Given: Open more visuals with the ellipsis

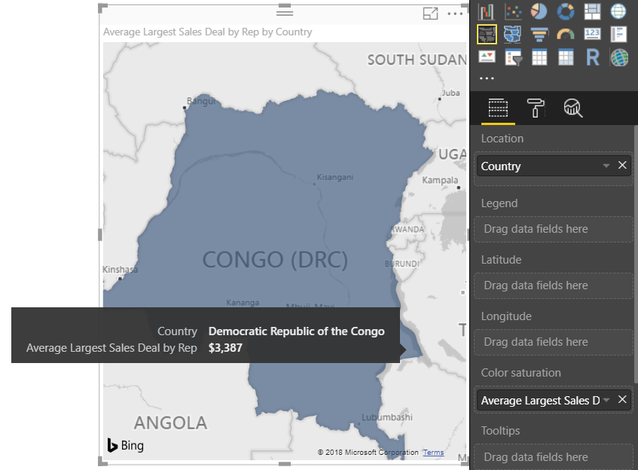Looking at the screenshot, I should point(487,76).
